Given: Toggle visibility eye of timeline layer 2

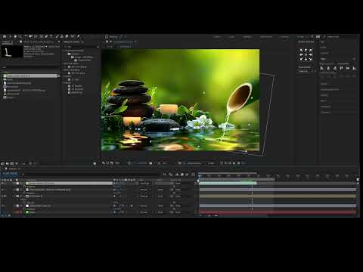Looking at the screenshot, I should [x=3, y=190].
